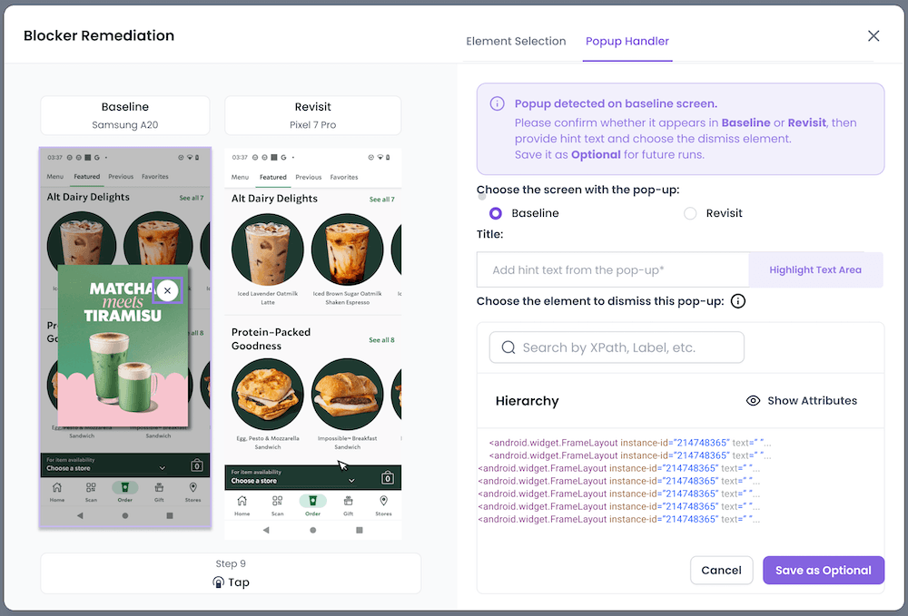Click the Search by XPath field

coord(617,347)
